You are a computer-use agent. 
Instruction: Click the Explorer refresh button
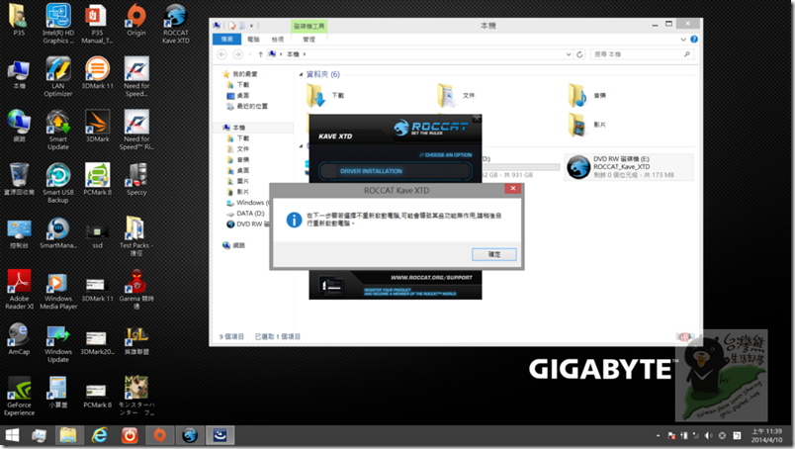pyautogui.click(x=580, y=54)
